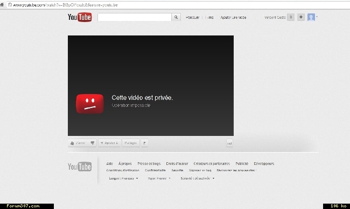The image size is (350, 209).
Task: Click the magnifying glass search button
Action: pyautogui.click(x=176, y=17)
